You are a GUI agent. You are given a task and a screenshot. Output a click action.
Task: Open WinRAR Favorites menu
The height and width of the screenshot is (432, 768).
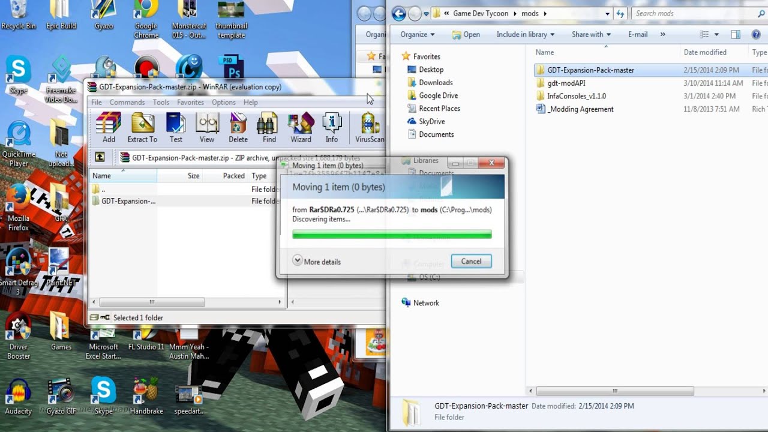[190, 102]
